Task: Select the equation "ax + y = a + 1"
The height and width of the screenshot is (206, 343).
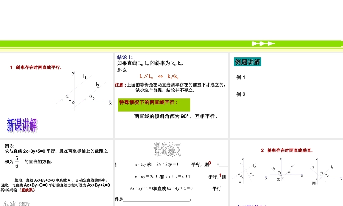Action: (178, 177)
